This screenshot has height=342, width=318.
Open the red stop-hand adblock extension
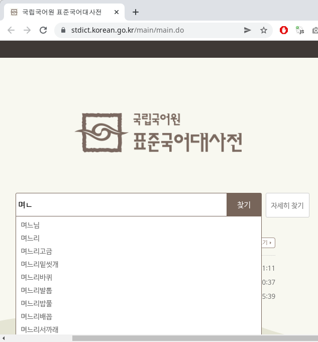point(284,30)
